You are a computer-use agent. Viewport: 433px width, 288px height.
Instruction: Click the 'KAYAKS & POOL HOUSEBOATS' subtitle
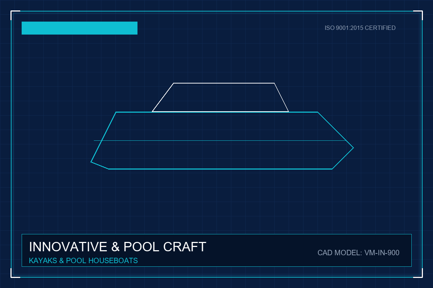(83, 260)
